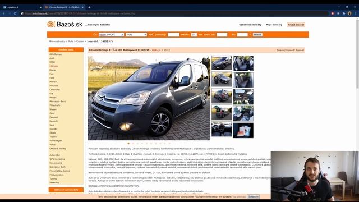Click Topovať link on the listing header
Image resolution: width=359 pixels, height=202 pixels.
(300, 50)
